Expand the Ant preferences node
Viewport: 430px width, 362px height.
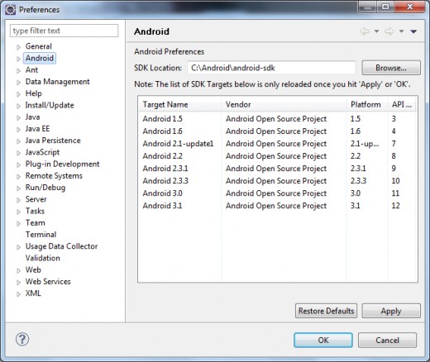pyautogui.click(x=18, y=70)
